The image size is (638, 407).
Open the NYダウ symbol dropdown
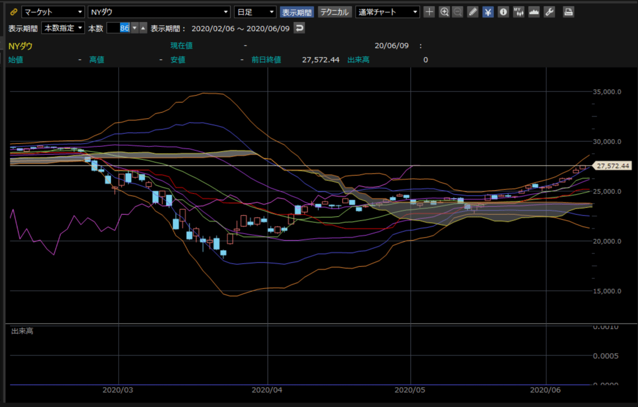[x=159, y=12]
